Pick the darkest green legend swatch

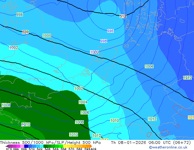(x=45, y=146)
